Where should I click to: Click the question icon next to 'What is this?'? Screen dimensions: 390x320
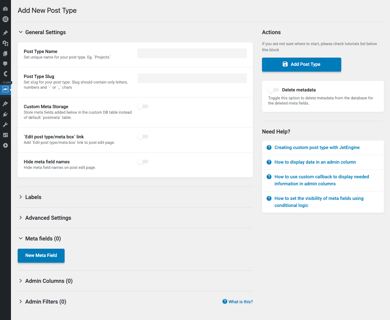(x=225, y=301)
